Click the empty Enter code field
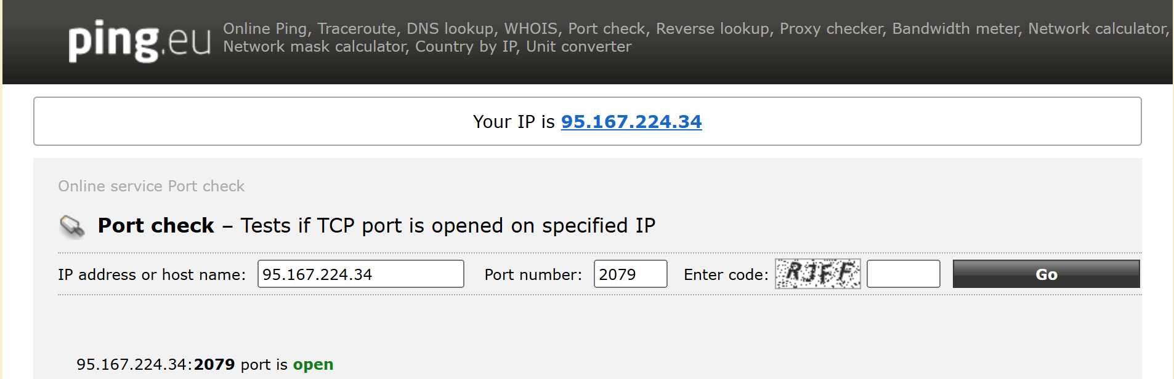1174x379 pixels. [903, 274]
